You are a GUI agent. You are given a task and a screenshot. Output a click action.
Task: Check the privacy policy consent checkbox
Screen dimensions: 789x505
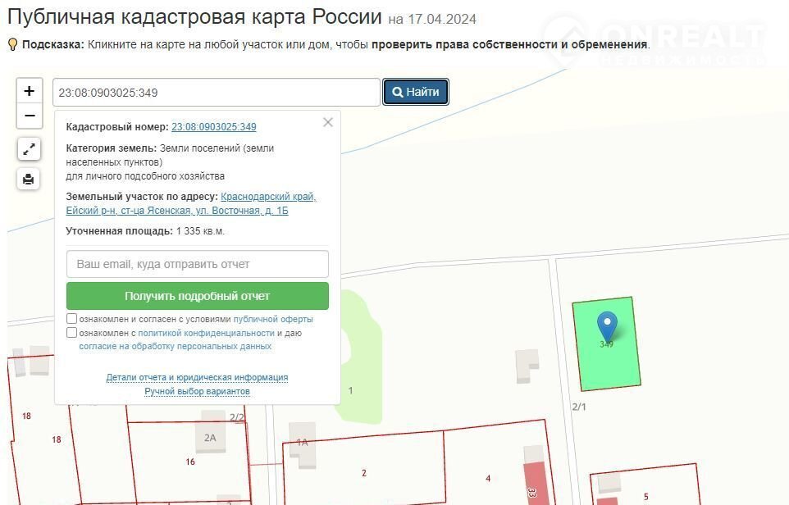(72, 333)
